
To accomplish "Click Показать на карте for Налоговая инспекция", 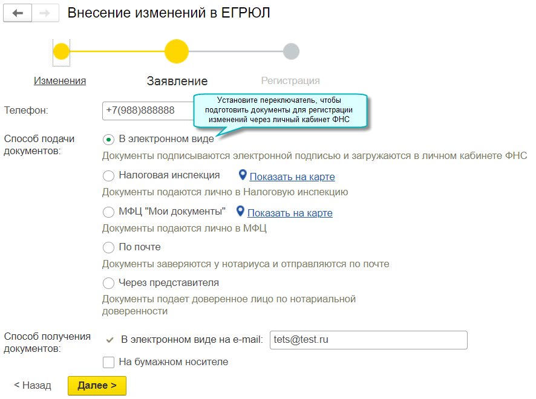I will coord(292,177).
